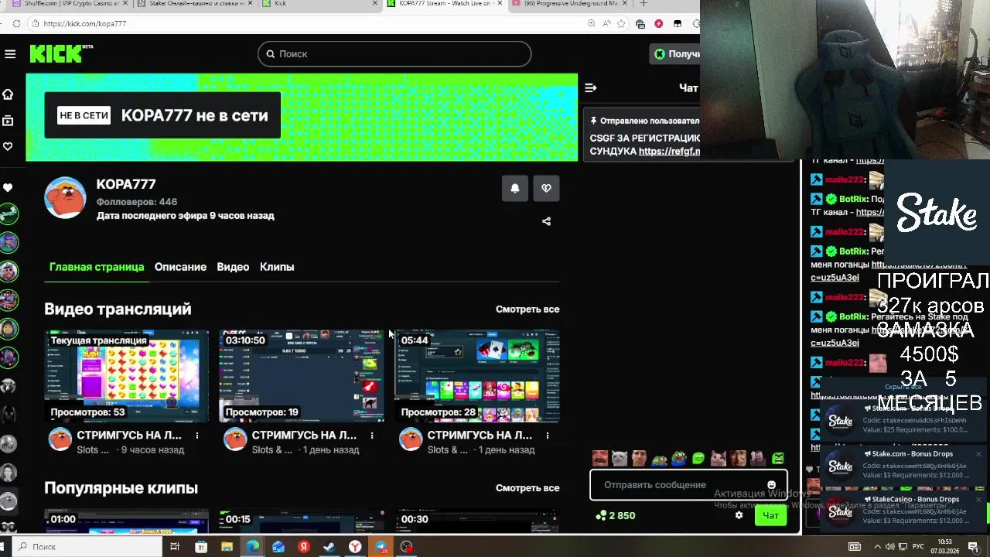Image resolution: width=990 pixels, height=557 pixels.
Task: Switch to the Клипы tab
Action: click(277, 267)
